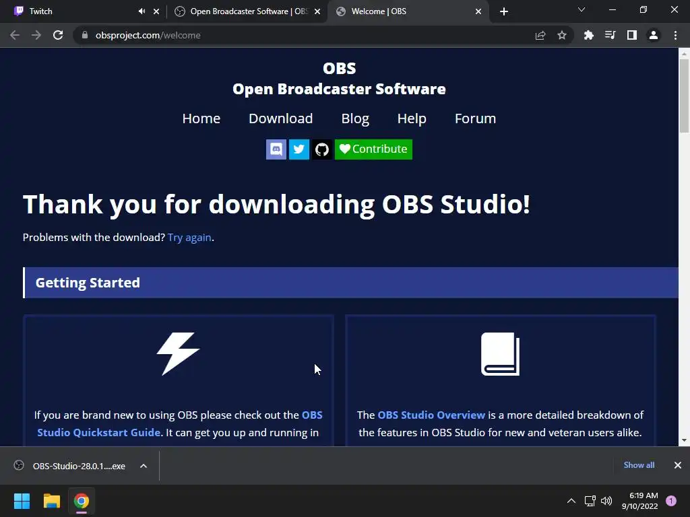Click the padlock site info icon

coord(85,35)
